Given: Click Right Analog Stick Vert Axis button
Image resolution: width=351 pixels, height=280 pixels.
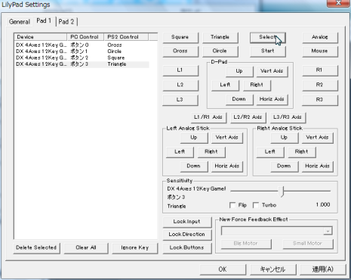Looking at the screenshot, I should tap(318, 138).
